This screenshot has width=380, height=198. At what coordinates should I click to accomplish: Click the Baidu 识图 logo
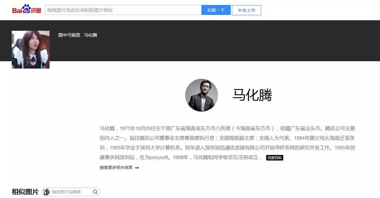(27, 9)
